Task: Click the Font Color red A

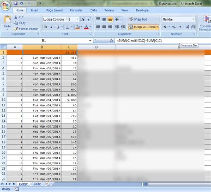Action: 86,27
